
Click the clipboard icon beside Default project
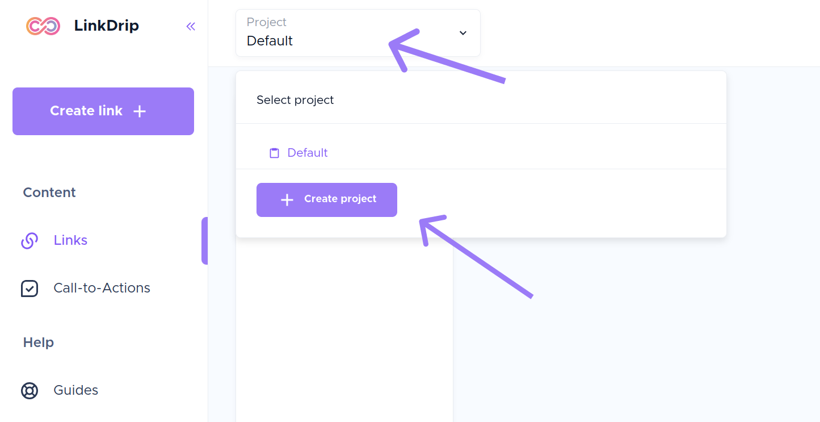click(x=274, y=153)
